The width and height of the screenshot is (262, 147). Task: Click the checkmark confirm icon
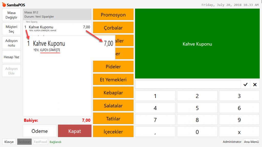click(245, 84)
